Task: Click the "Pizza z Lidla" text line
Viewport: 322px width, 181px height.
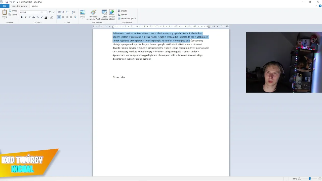Action: (118, 77)
